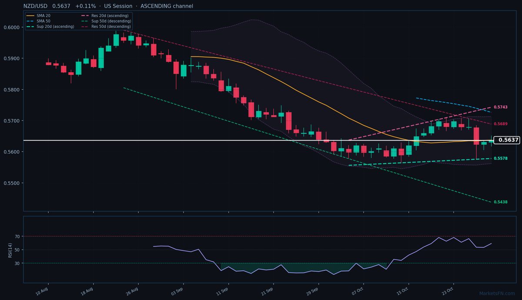Click the 0.5689 resistance level tag

pos(501,124)
